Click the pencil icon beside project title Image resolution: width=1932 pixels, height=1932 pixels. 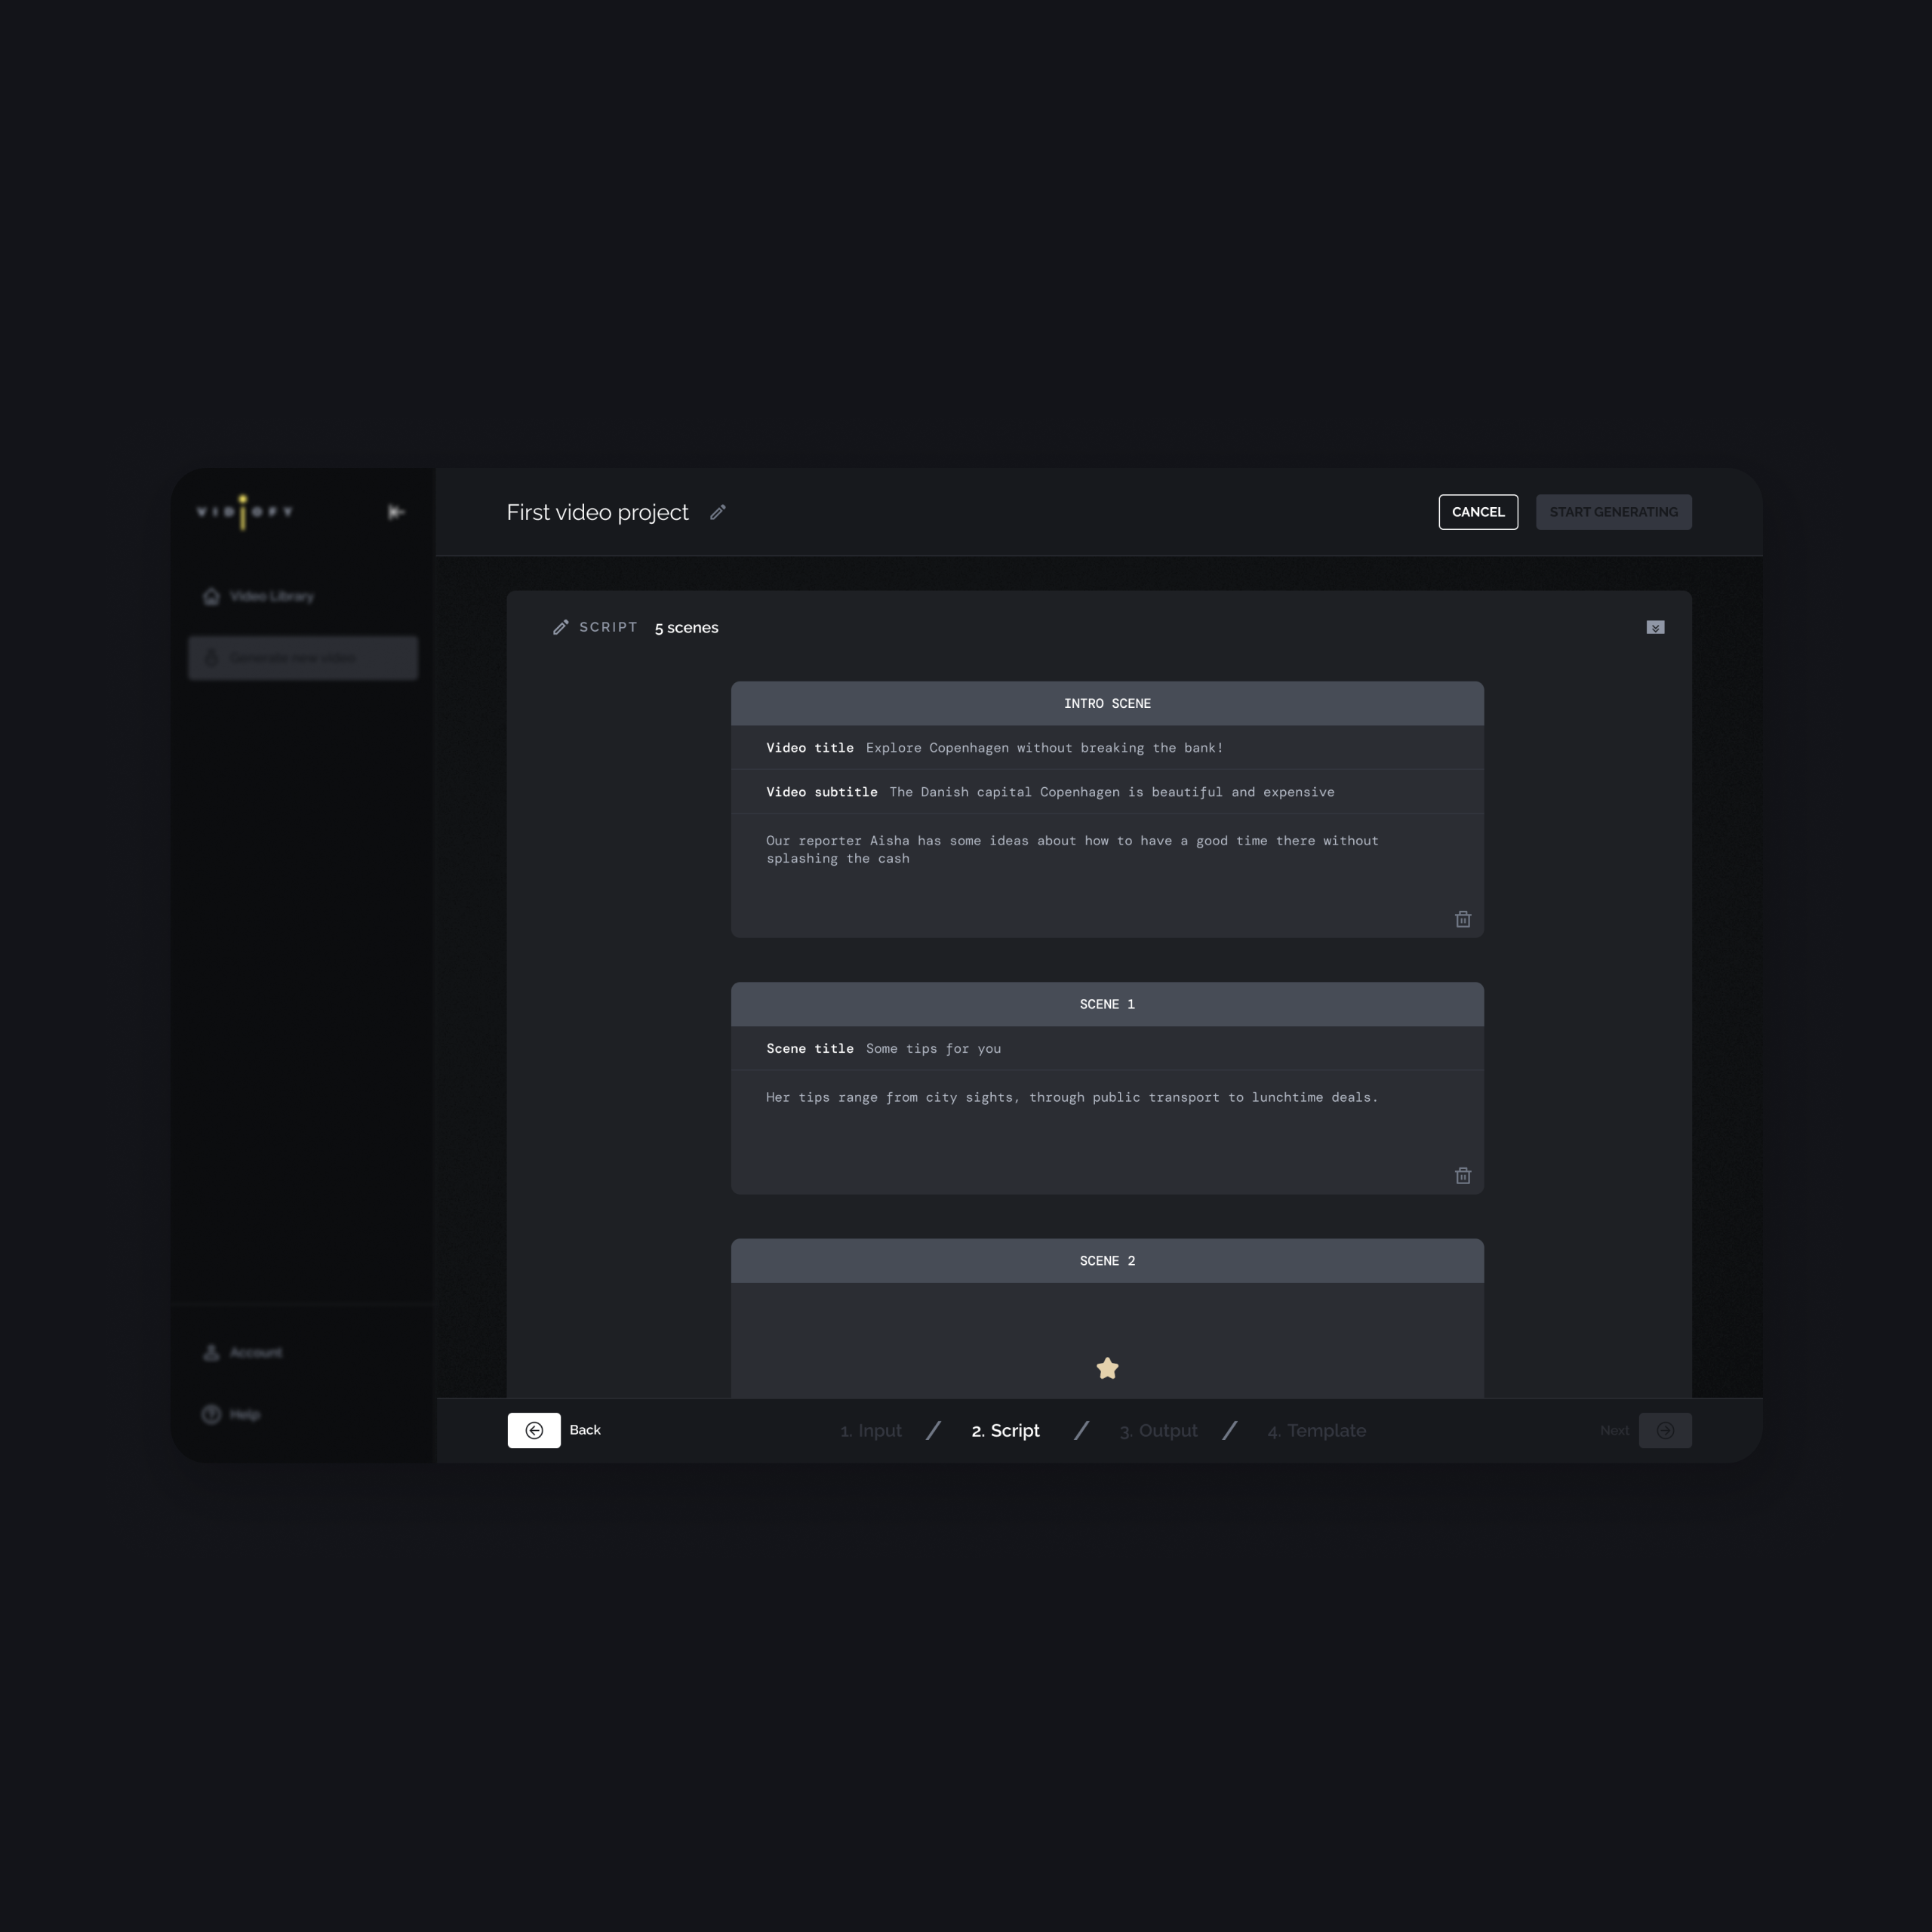coord(717,512)
